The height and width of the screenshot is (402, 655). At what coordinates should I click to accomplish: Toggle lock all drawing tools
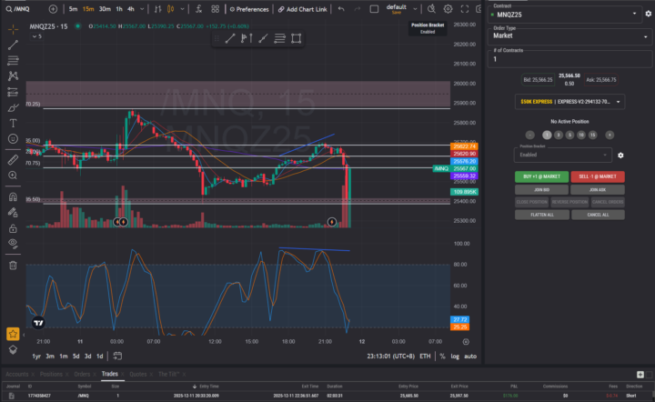13,227
